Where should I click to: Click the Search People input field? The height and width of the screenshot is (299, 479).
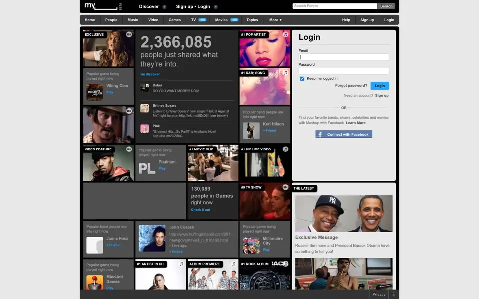[335, 6]
